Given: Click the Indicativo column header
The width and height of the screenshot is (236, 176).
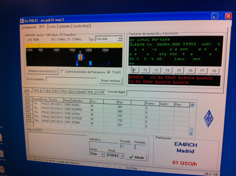Looking at the screenshot, I should (x=81, y=101).
